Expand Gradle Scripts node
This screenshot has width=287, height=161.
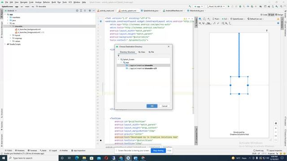coord(5,44)
